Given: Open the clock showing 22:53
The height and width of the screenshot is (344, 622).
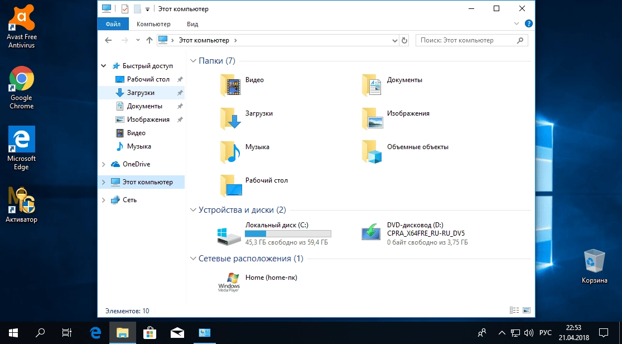Looking at the screenshot, I should click(x=573, y=333).
